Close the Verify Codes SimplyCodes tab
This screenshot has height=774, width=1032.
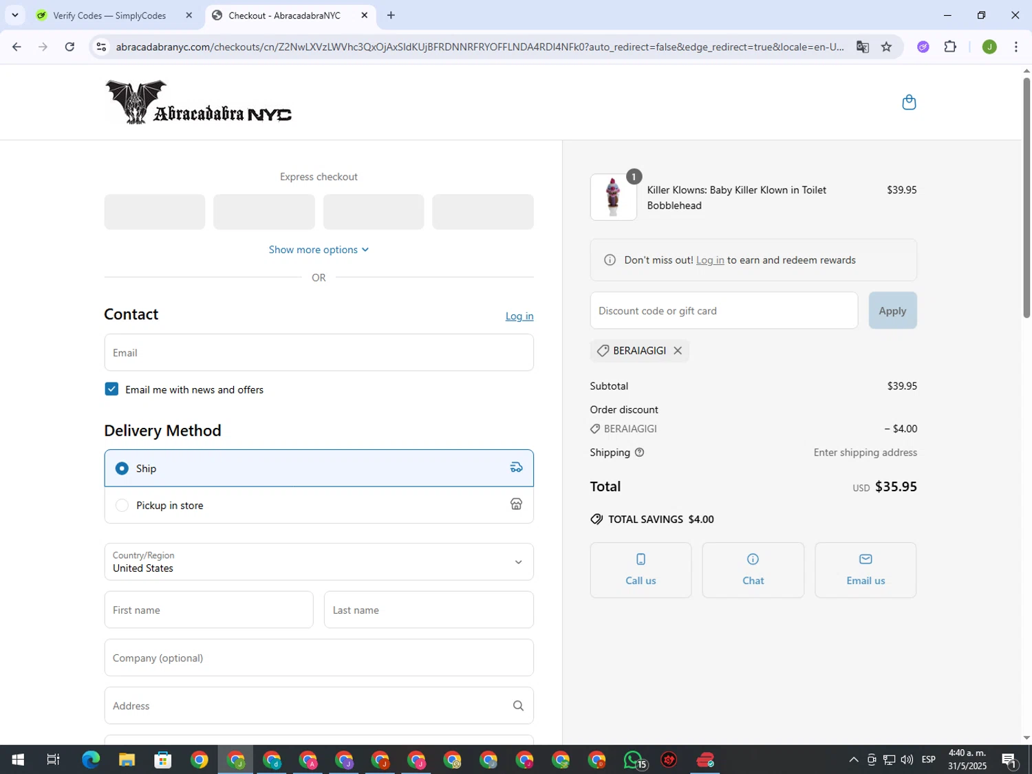coord(189,15)
